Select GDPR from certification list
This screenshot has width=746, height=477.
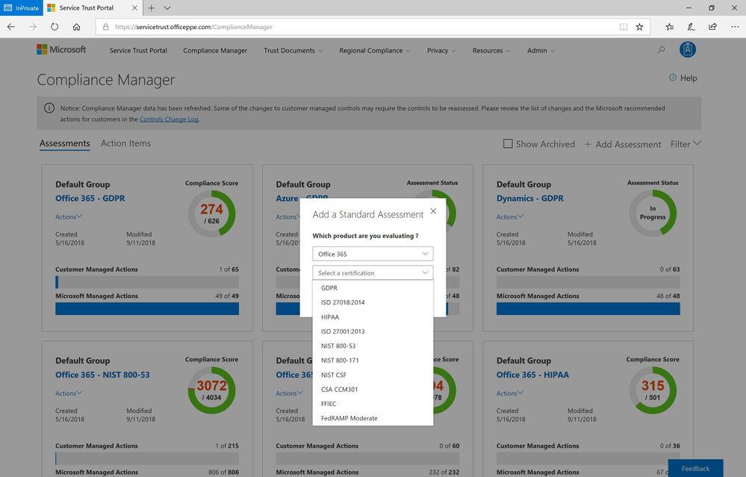(x=373, y=287)
